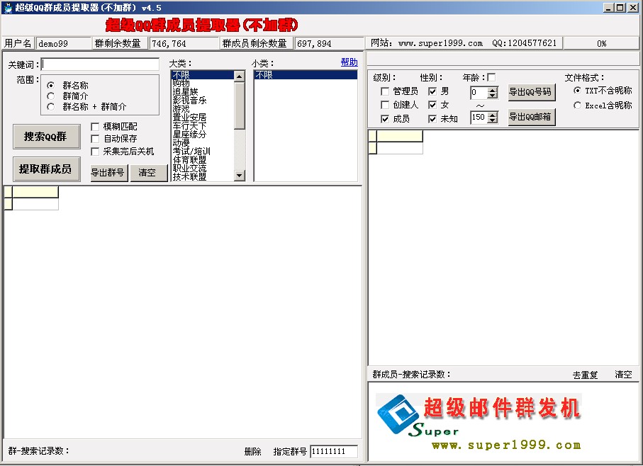
Task: Enable the 年龄 age filter checkbox
Action: 491,77
